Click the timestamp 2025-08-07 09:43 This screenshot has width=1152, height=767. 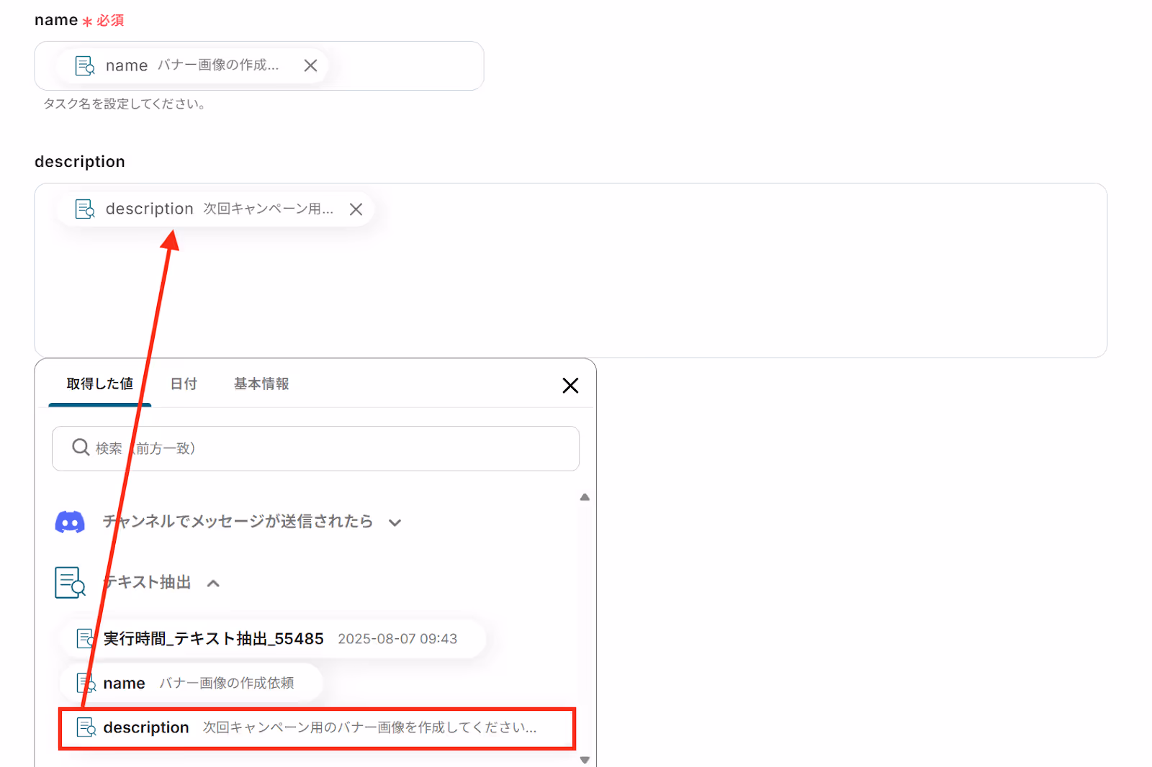(x=397, y=639)
